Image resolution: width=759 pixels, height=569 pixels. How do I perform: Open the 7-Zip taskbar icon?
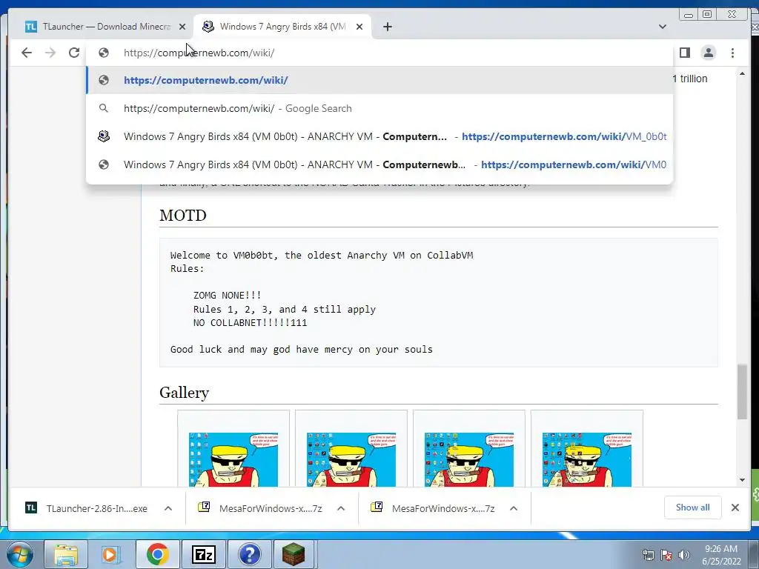[x=203, y=554]
